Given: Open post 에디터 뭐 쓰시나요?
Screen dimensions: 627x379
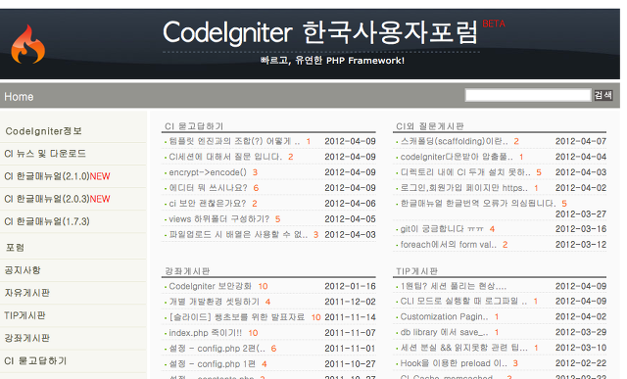Looking at the screenshot, I should 208,188.
